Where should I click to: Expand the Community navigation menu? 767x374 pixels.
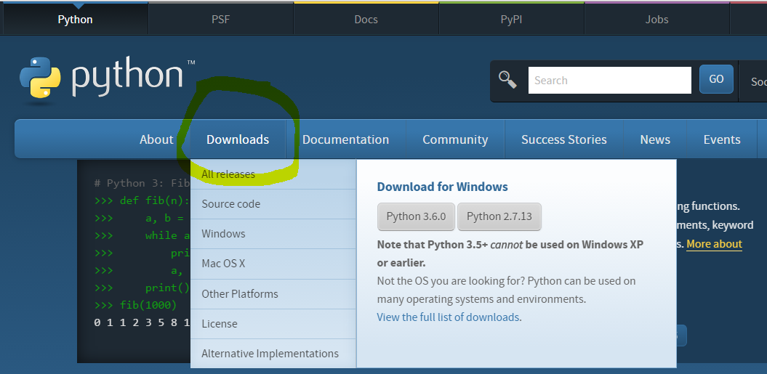point(455,139)
